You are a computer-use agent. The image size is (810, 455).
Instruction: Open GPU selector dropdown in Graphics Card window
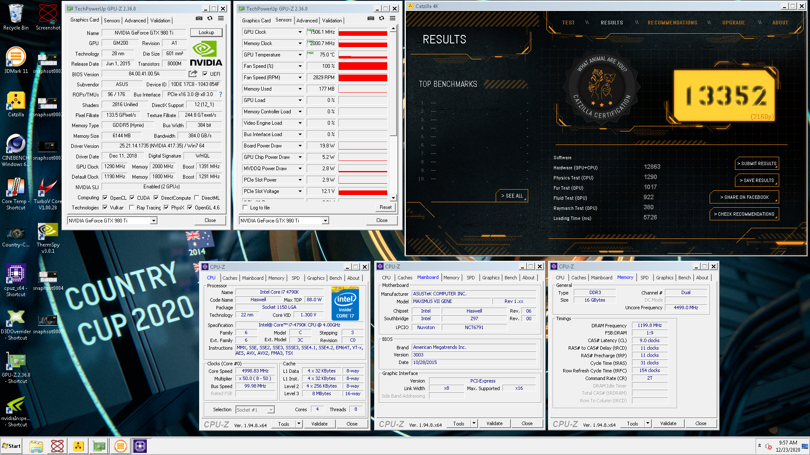154,220
